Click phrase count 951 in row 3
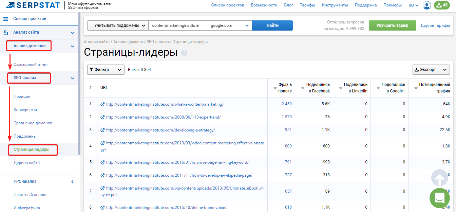The width and height of the screenshot is (456, 212). [288, 130]
